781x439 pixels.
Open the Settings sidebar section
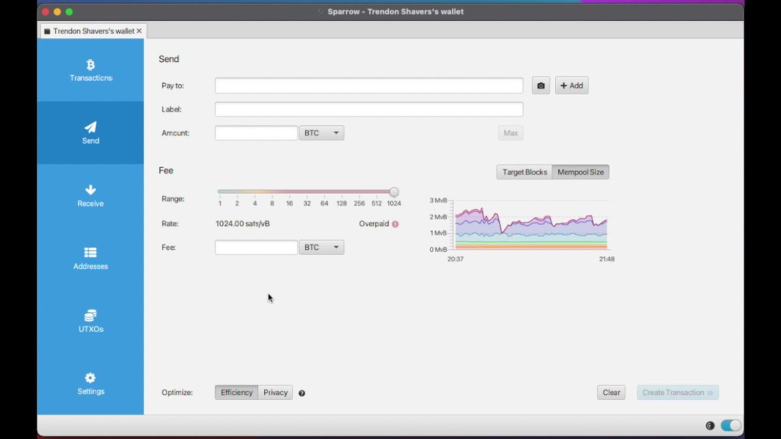coord(90,384)
